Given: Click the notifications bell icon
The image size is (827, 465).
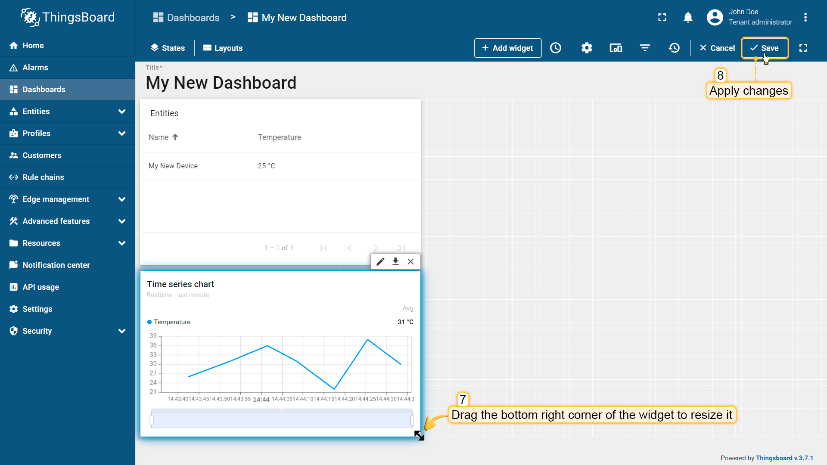Looking at the screenshot, I should click(688, 17).
